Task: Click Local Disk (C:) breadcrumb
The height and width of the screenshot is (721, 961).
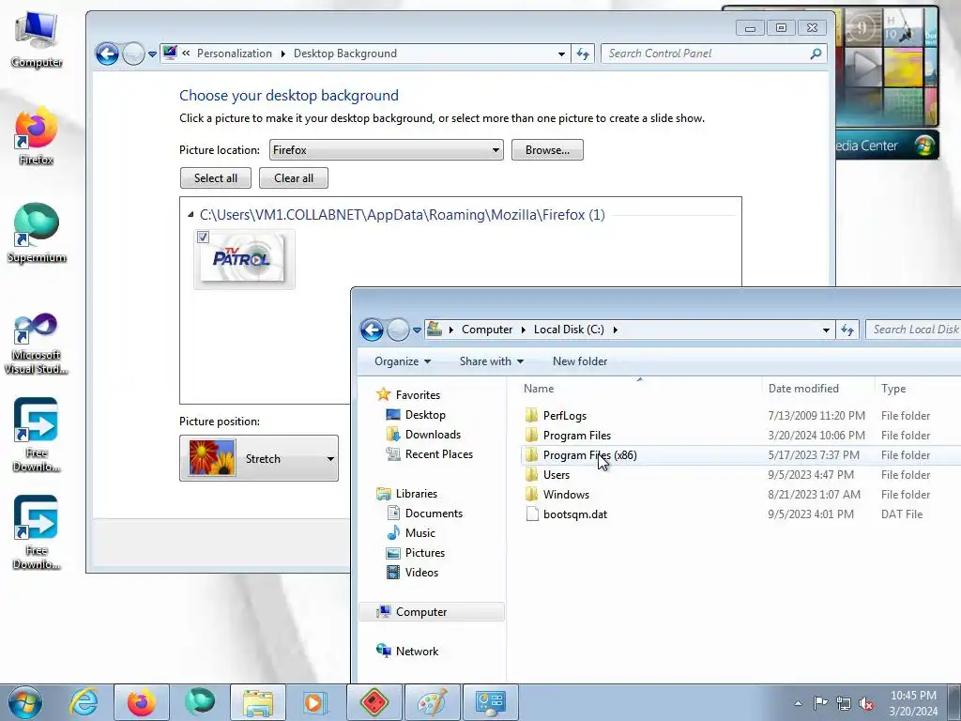Action: coord(569,330)
